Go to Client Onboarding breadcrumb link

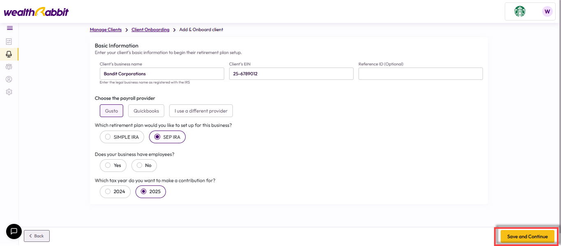[150, 30]
